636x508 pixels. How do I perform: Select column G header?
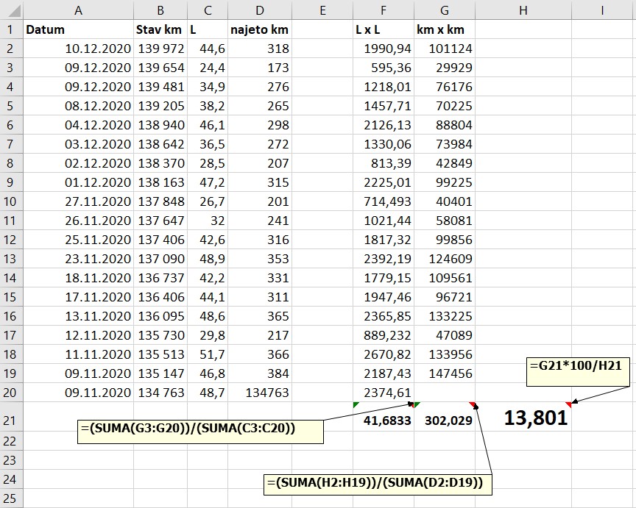444,10
